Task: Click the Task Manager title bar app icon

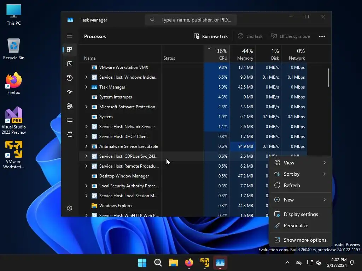Action: tap(70, 20)
